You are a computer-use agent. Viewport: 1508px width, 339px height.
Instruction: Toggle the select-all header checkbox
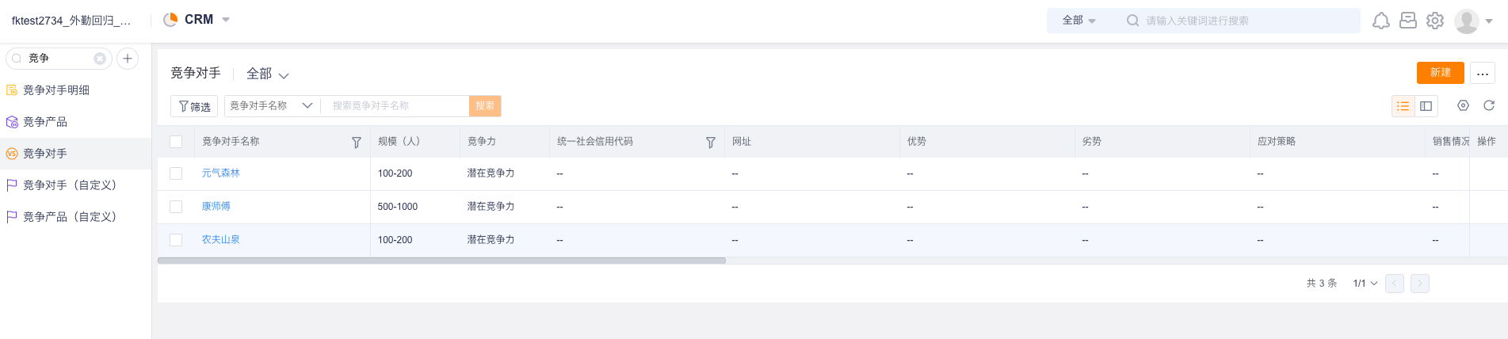pos(176,142)
